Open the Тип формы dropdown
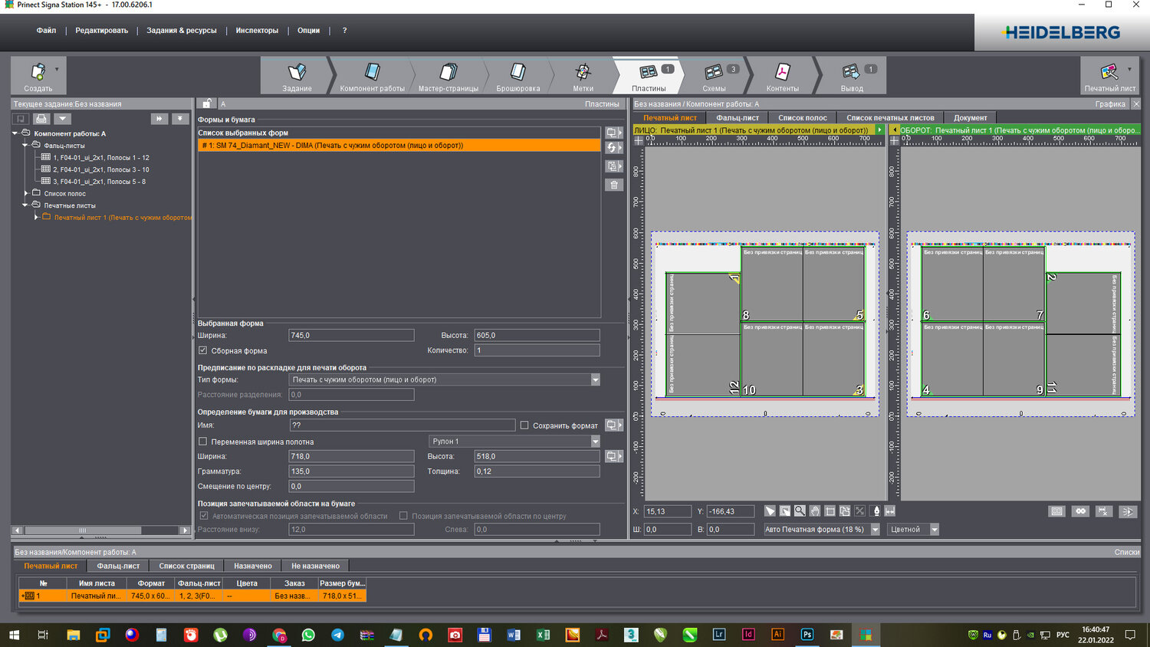1150x647 pixels. pyautogui.click(x=595, y=379)
